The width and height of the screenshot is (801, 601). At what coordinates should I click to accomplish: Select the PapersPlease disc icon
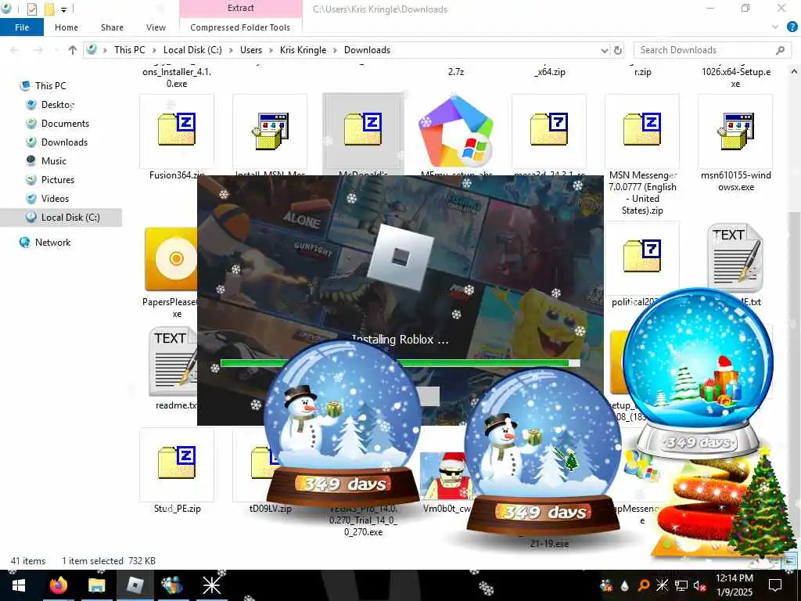(x=171, y=260)
